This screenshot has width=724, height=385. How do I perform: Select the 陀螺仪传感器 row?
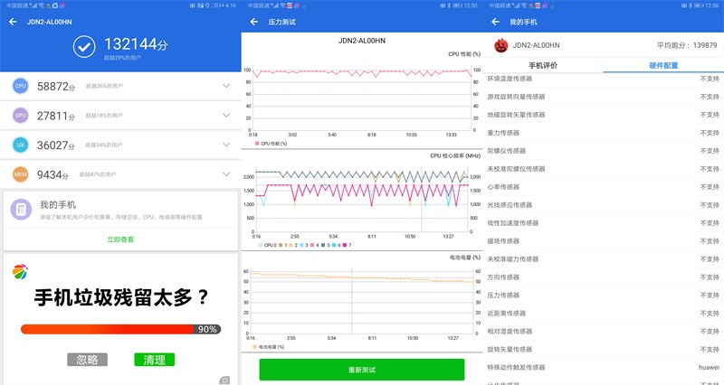click(x=604, y=151)
